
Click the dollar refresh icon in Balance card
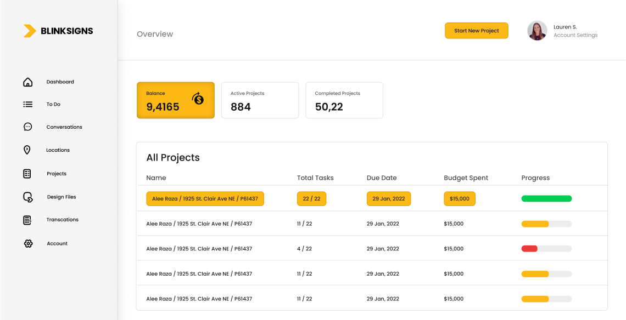198,99
